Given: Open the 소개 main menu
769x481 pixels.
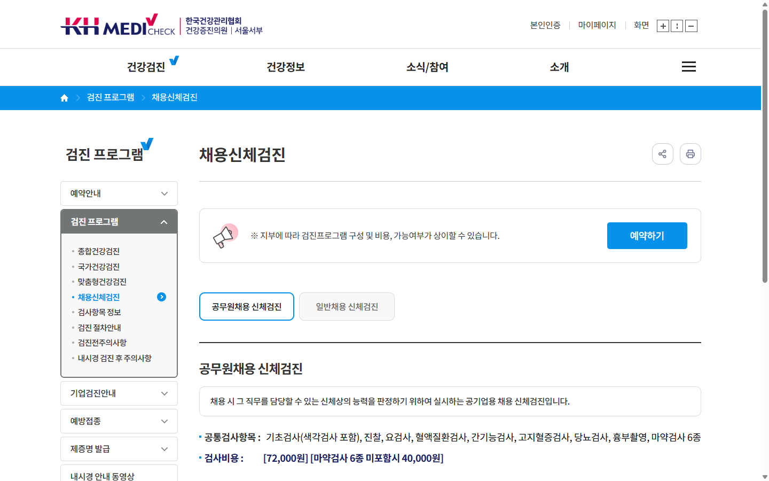Looking at the screenshot, I should pos(560,67).
